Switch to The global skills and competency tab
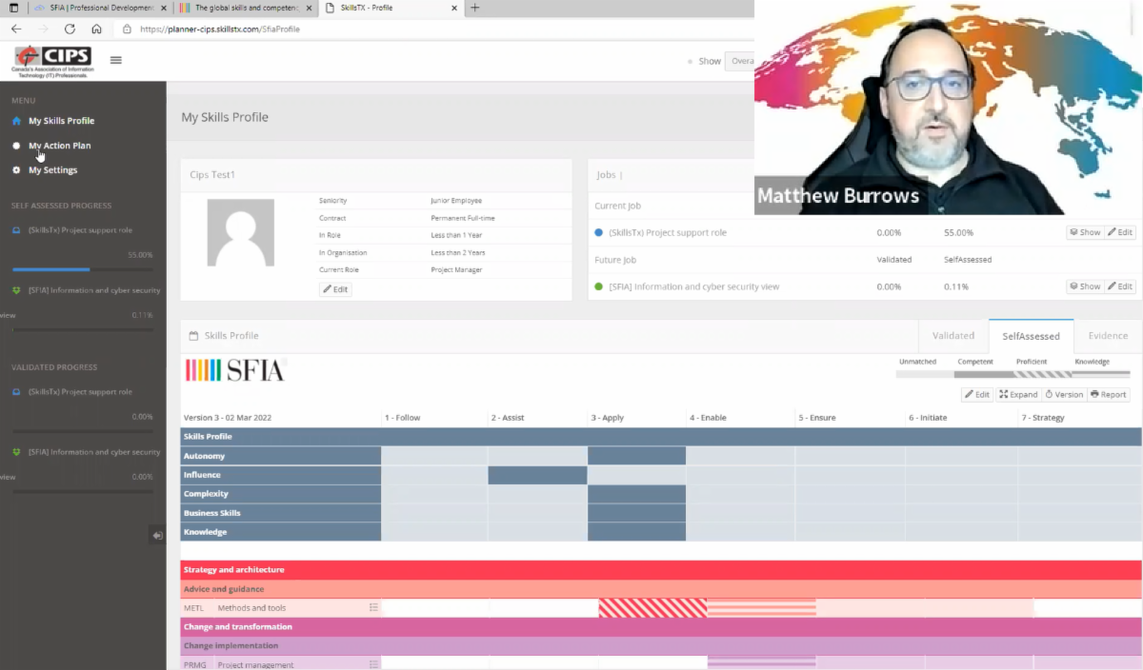This screenshot has width=1143, height=670. click(245, 8)
